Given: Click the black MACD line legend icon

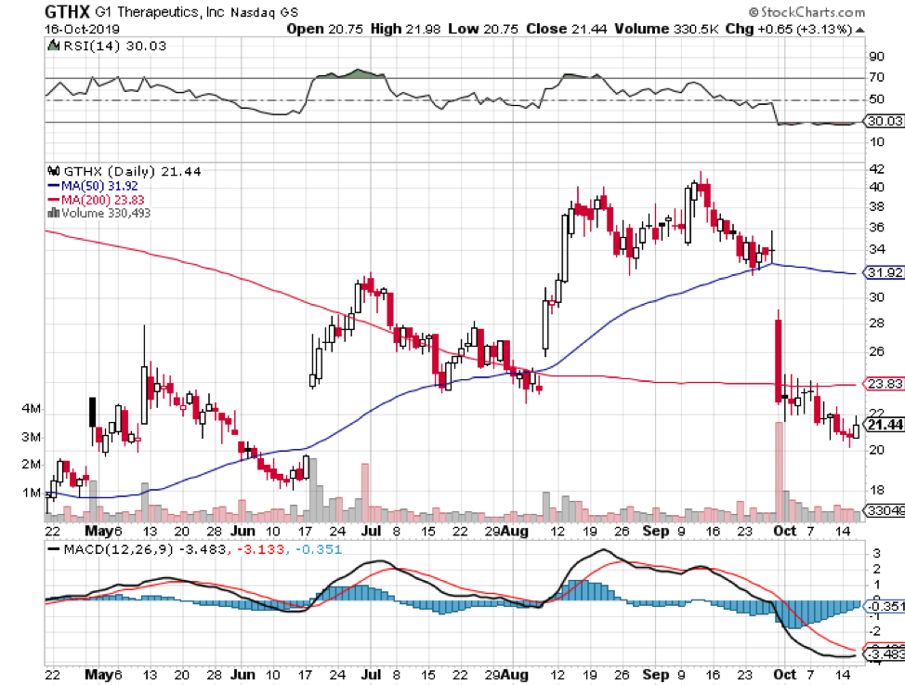Looking at the screenshot, I should [54, 549].
